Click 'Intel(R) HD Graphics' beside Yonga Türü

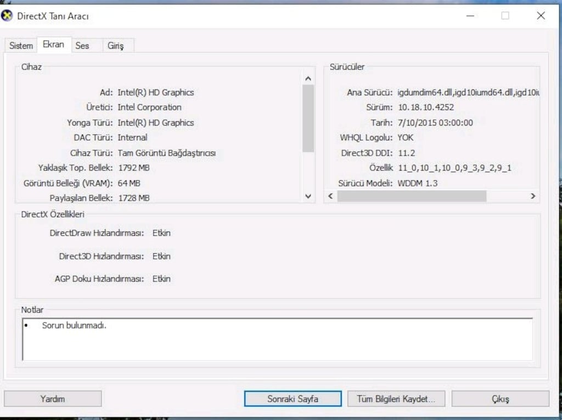(x=155, y=122)
